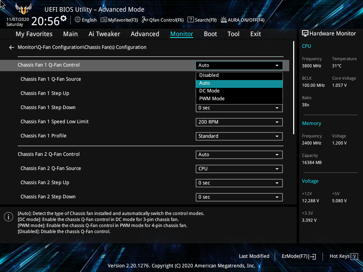Image resolution: width=363 pixels, height=272 pixels.
Task: Open MyFavorite(F3) list icon
Action: [104, 20]
